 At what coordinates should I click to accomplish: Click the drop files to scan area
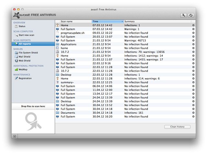pyautogui.click(x=33, y=120)
